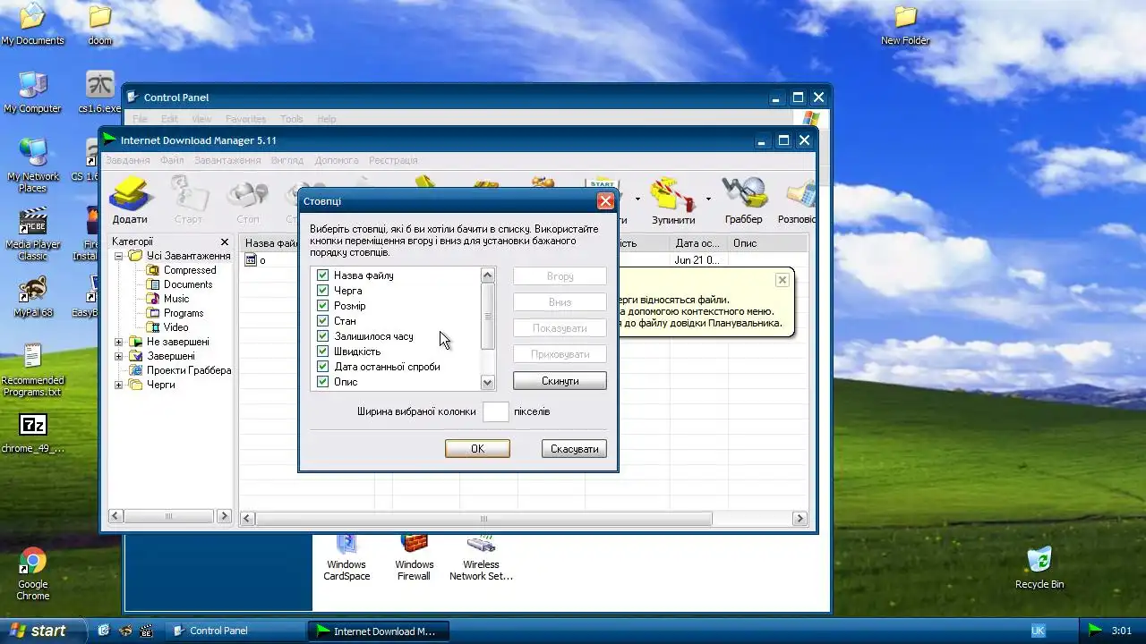Select Media Player Classic desktop icon
Viewport: 1146px width, 644px height.
pyautogui.click(x=32, y=233)
